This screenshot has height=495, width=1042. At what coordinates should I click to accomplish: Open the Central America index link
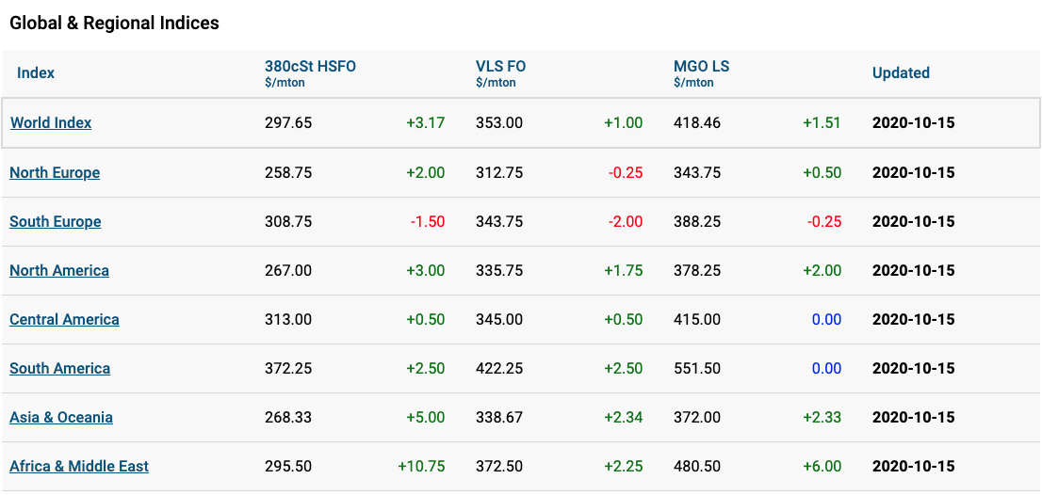64,320
